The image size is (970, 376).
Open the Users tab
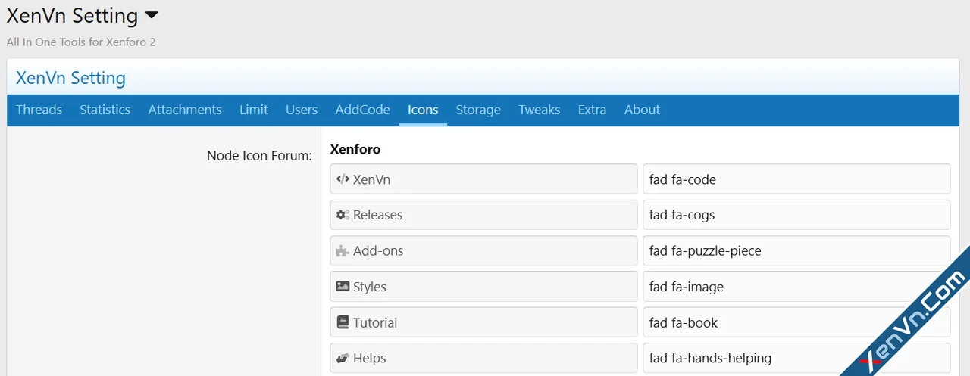(302, 110)
